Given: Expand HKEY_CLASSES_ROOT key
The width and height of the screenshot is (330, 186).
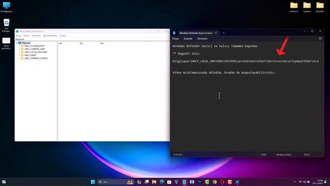Looking at the screenshot, I should [20, 46].
